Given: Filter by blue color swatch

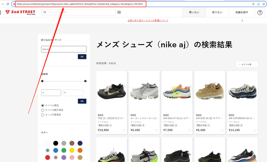Looking at the screenshot, I should point(56,150).
